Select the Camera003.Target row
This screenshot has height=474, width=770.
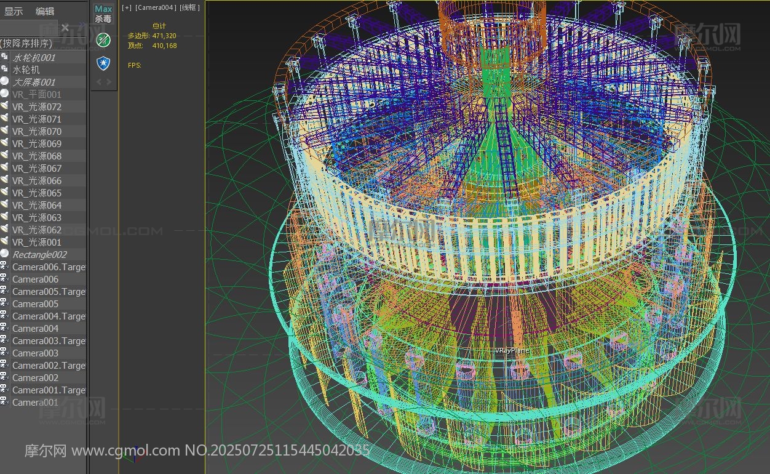pyautogui.click(x=43, y=340)
